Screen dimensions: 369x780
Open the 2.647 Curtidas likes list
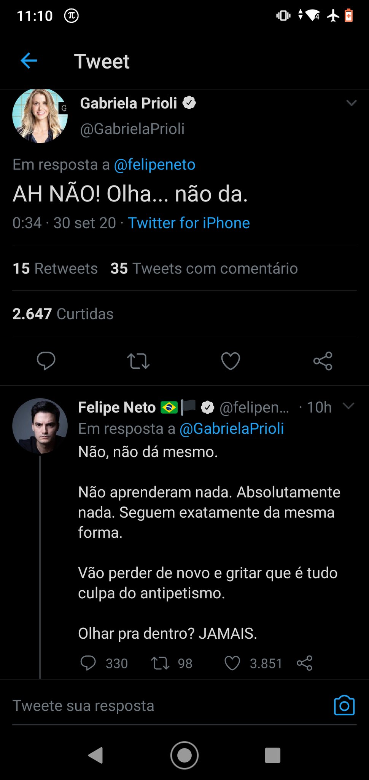pyautogui.click(x=63, y=314)
